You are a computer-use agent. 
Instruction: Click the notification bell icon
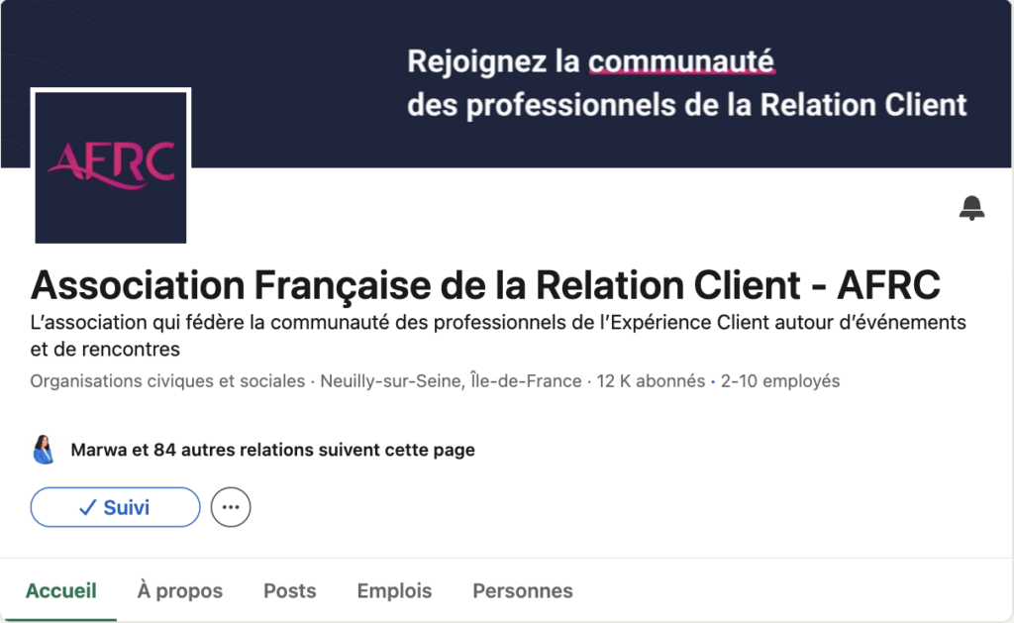(x=971, y=208)
